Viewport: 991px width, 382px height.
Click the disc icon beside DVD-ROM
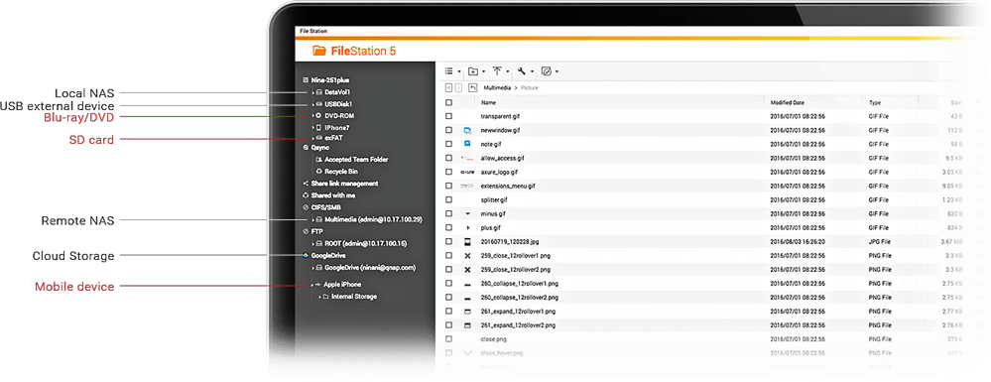click(x=319, y=116)
